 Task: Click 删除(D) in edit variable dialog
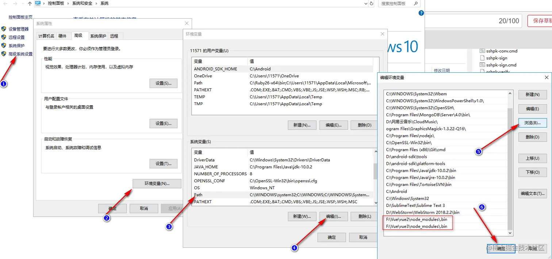click(533, 137)
